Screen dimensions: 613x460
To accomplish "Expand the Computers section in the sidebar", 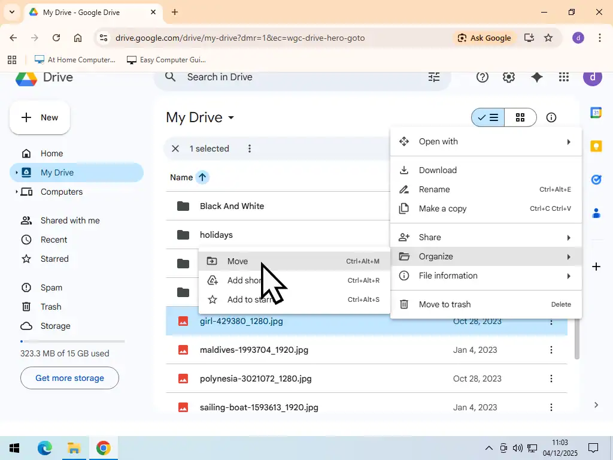I will (x=17, y=192).
